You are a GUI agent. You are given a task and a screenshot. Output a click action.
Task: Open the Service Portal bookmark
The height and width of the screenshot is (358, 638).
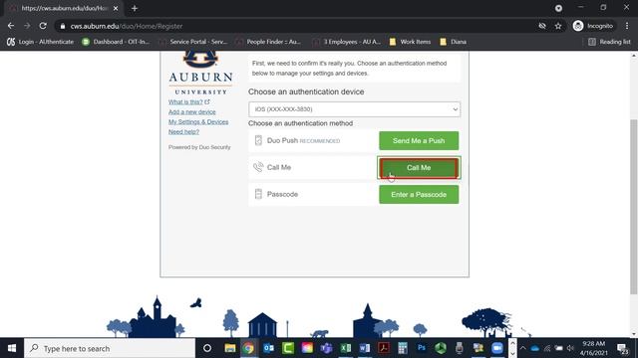click(192, 42)
